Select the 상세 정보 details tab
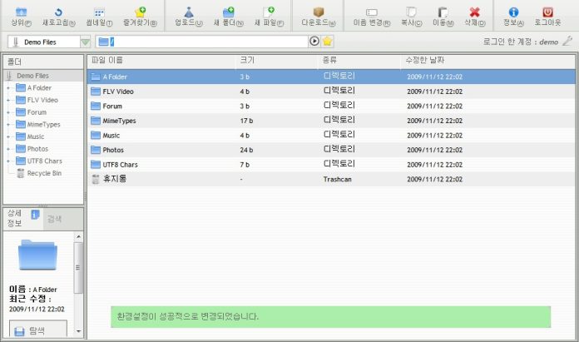 click(17, 218)
